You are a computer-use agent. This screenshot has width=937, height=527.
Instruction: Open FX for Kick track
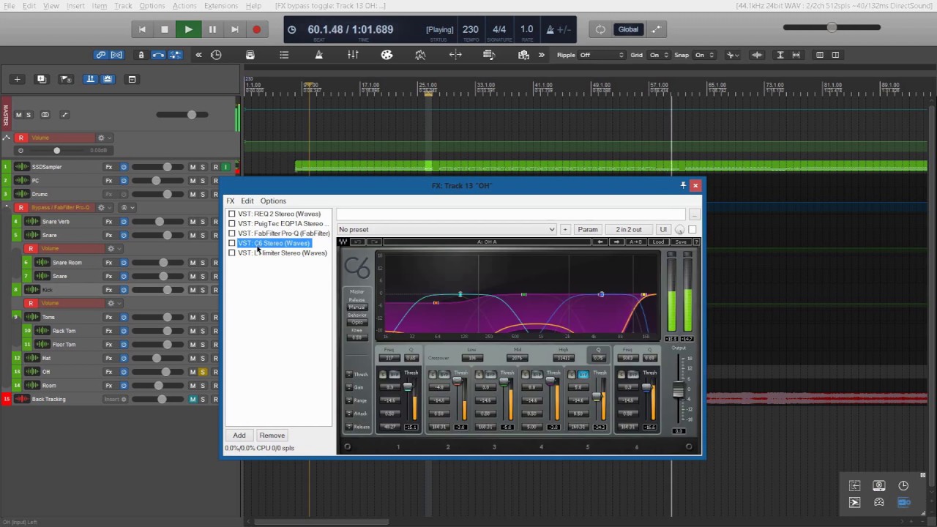click(109, 290)
